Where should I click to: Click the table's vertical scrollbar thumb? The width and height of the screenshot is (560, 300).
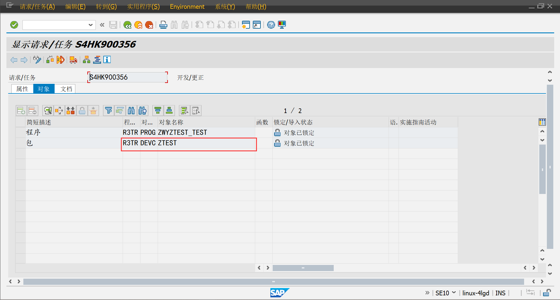(542, 169)
